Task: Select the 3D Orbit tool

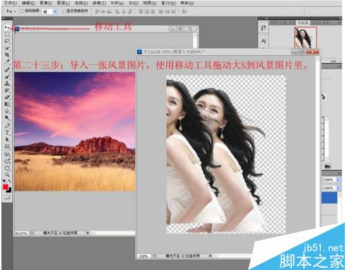Action: click(7, 161)
